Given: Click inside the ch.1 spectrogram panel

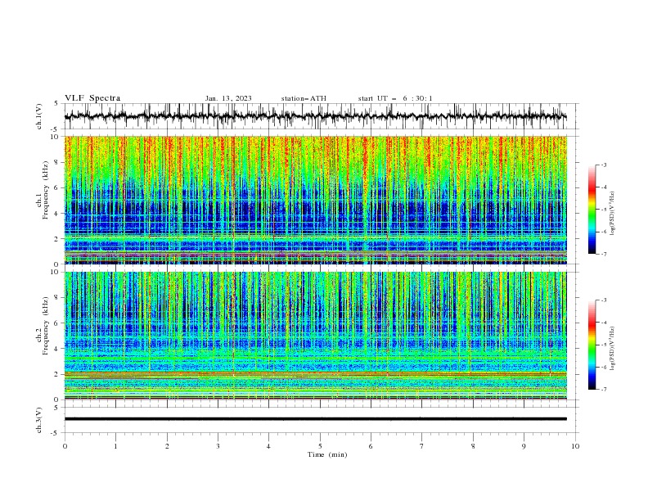Looking at the screenshot, I should [x=315, y=200].
